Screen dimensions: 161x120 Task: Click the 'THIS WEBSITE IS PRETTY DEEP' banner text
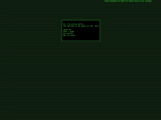click(128, 1)
